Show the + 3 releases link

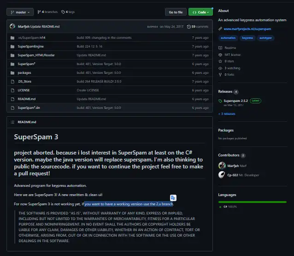tap(227, 114)
